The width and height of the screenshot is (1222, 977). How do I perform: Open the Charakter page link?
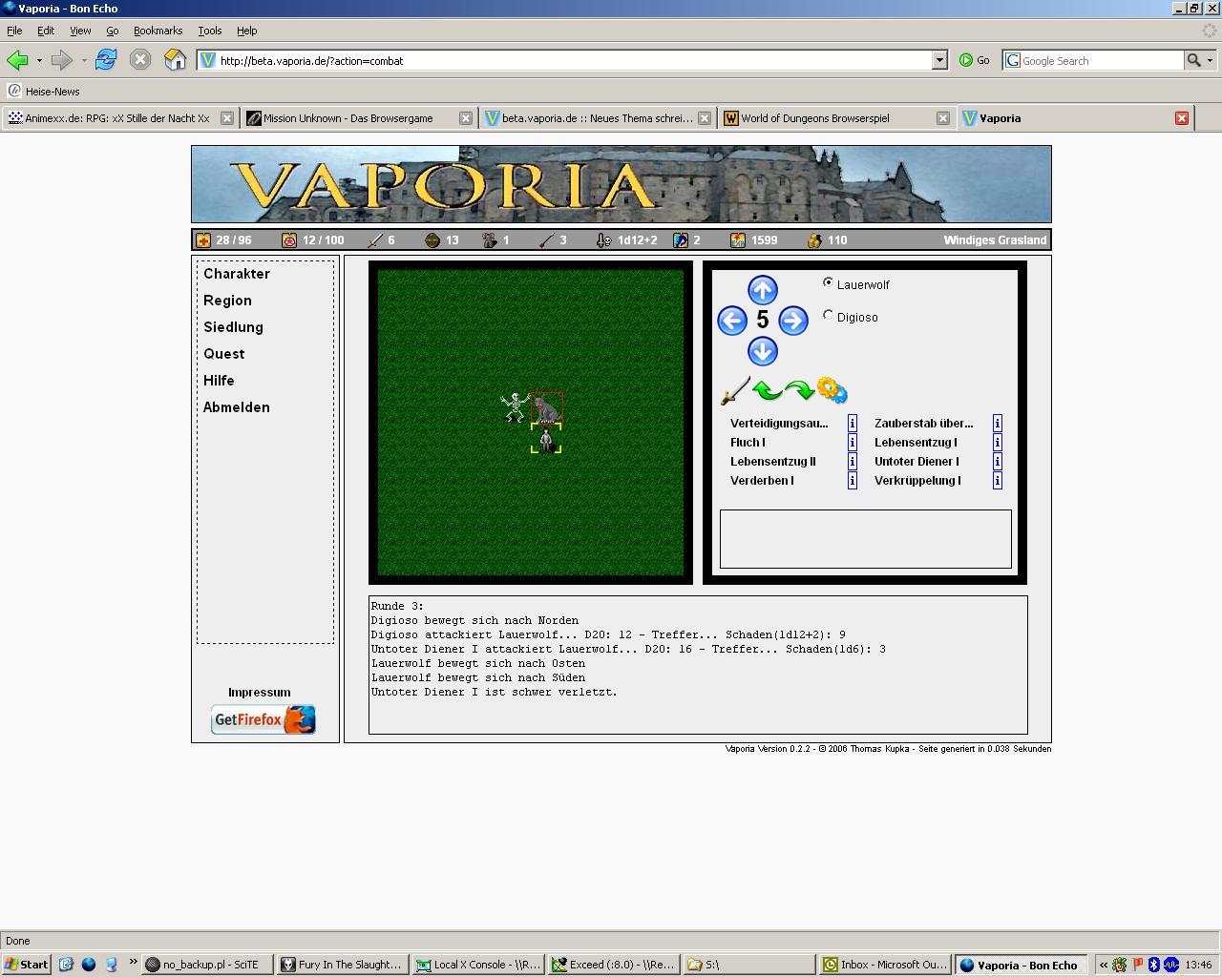(236, 274)
